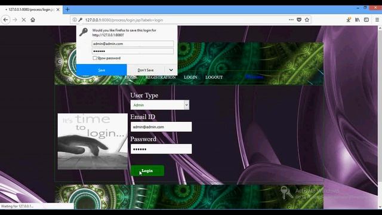Stop loading the page with X button

tap(24, 20)
